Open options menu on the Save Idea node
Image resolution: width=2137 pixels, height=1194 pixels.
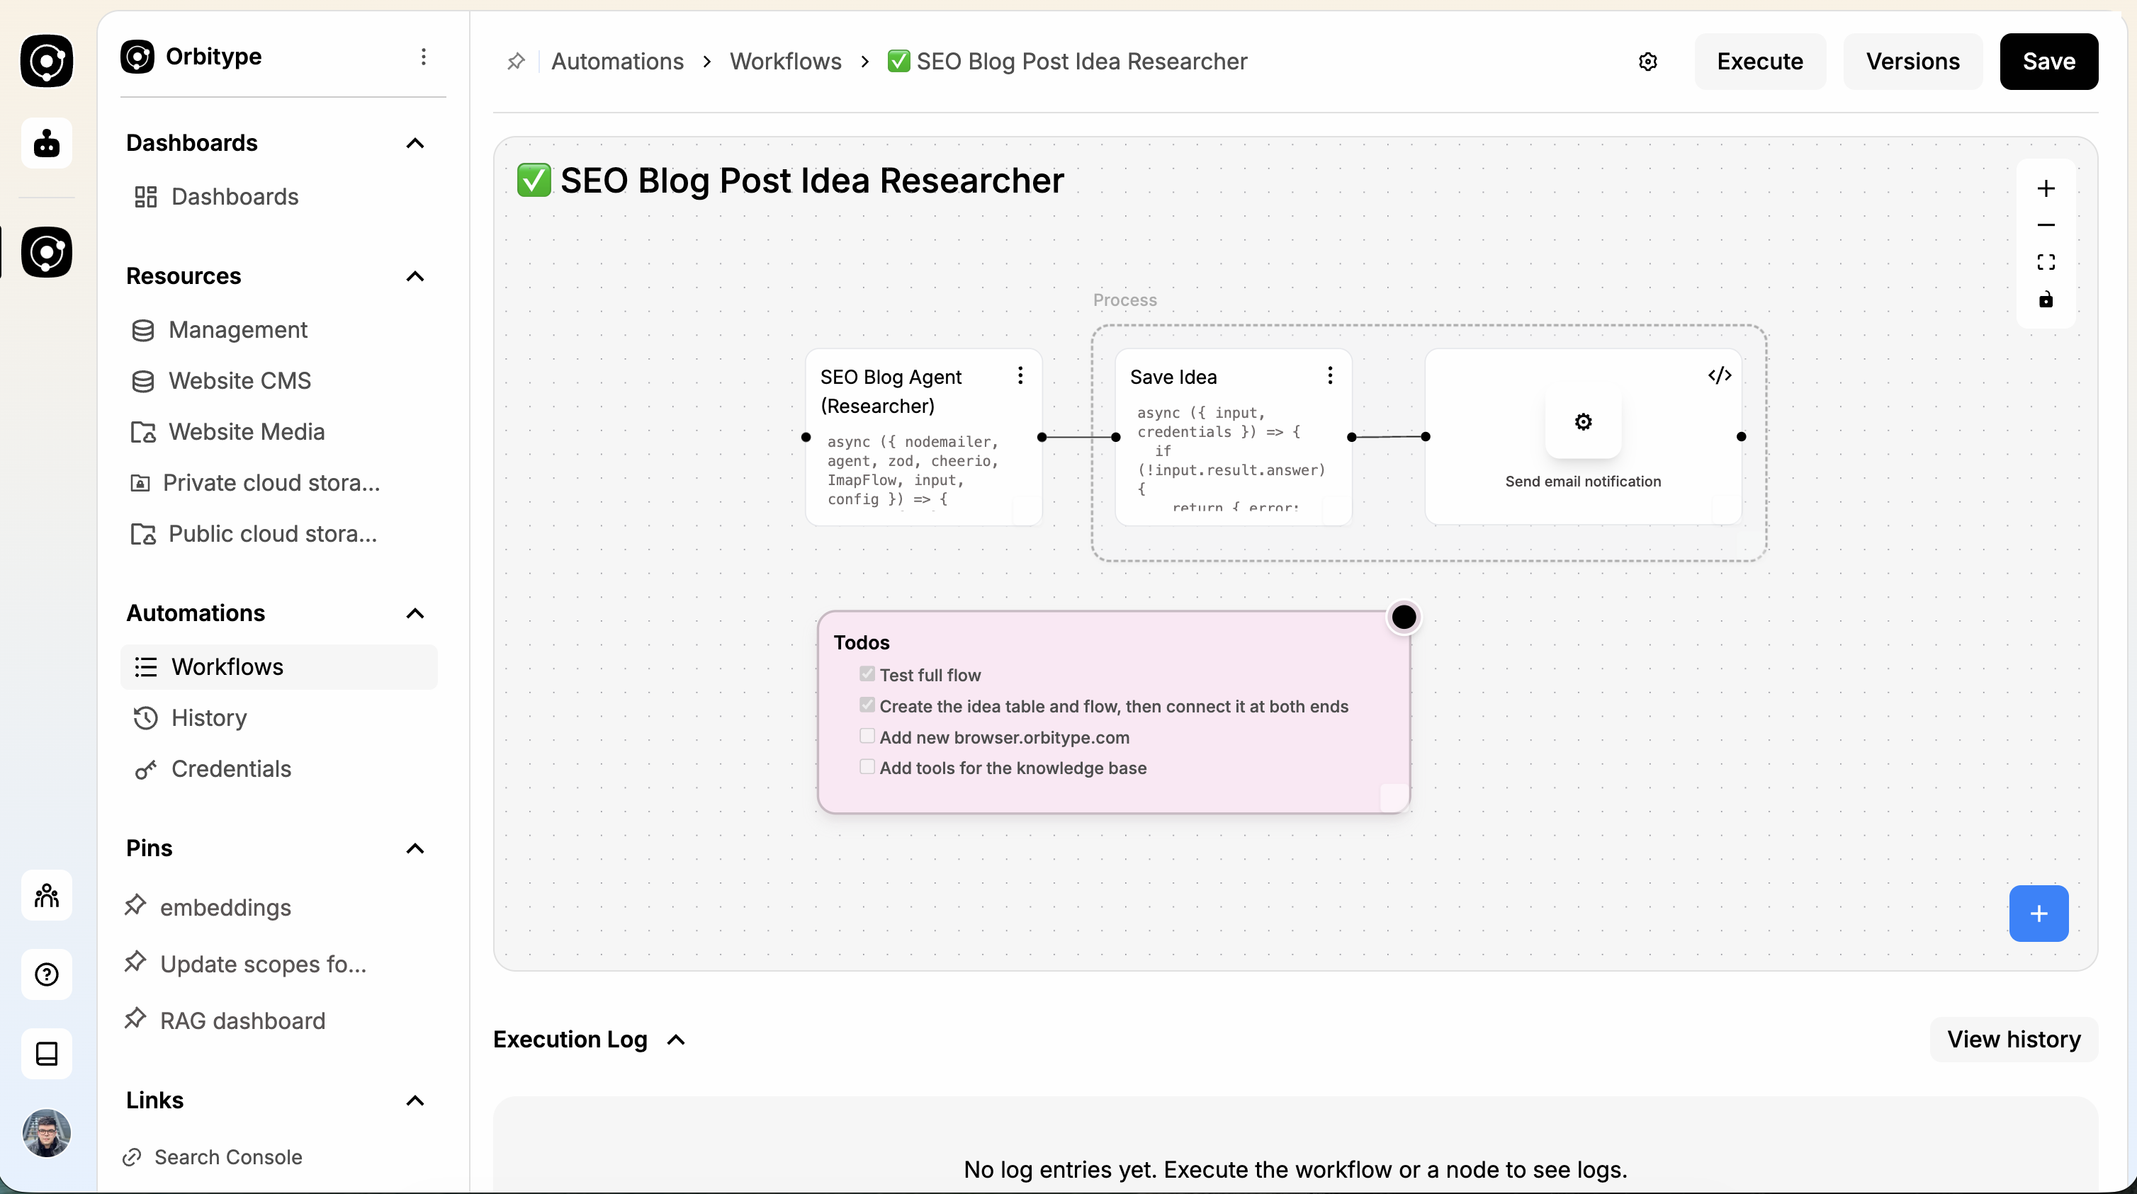tap(1330, 375)
